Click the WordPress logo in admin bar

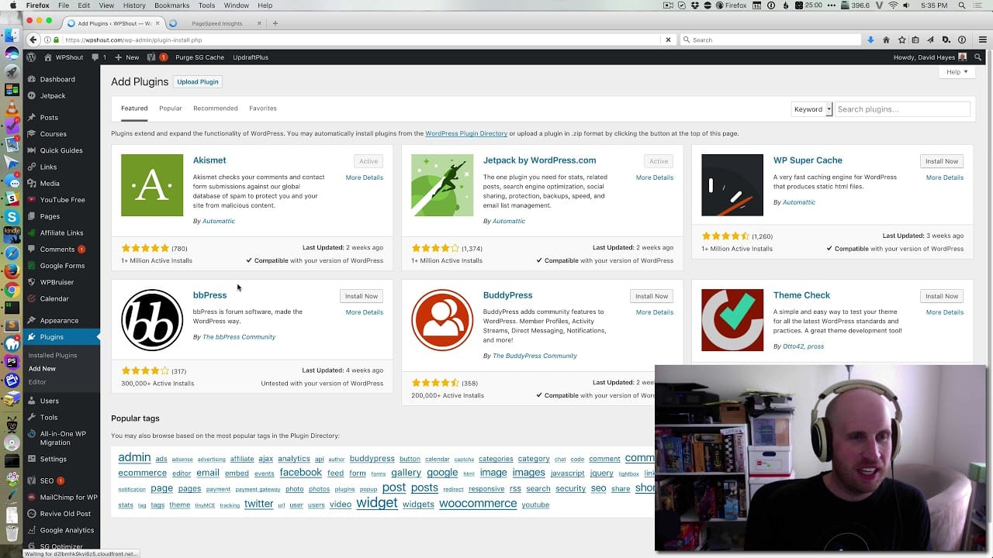click(31, 57)
